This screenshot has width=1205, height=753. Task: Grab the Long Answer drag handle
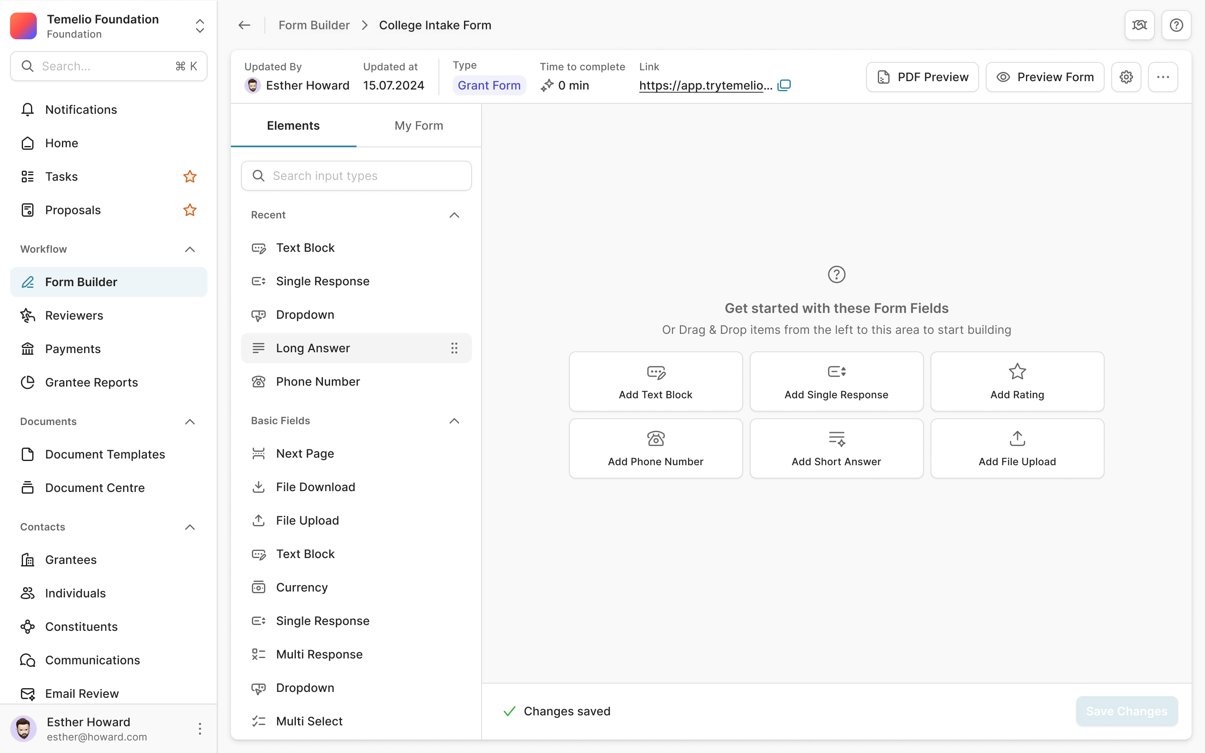click(454, 348)
